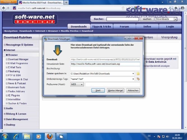Click the folder browse icon in dialog
Image resolution: width=187 pixels, height=140 pixels.
[138, 74]
